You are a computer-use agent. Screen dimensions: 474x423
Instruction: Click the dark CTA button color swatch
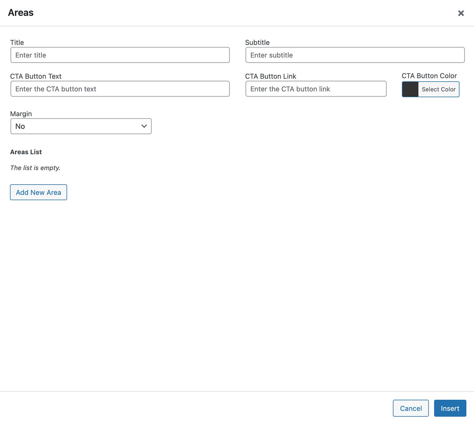coord(410,89)
